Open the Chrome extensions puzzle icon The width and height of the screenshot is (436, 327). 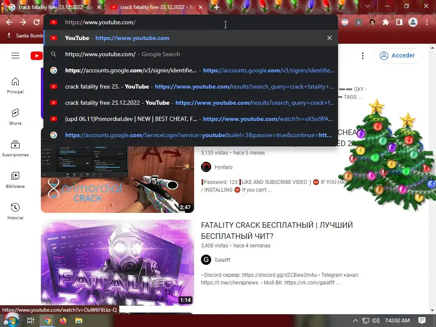tap(386, 22)
